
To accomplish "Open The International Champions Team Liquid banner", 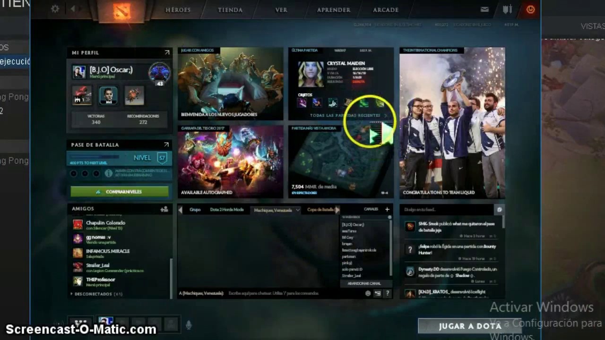I will tap(452, 123).
